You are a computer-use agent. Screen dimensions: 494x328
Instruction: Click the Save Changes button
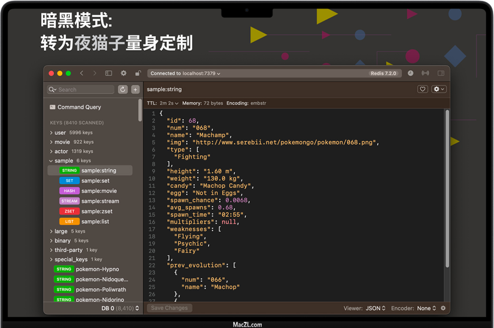point(170,308)
